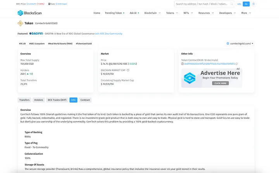The width and height of the screenshot is (279, 173).
Task: Copy the token contract address
Action: click(x=237, y=64)
